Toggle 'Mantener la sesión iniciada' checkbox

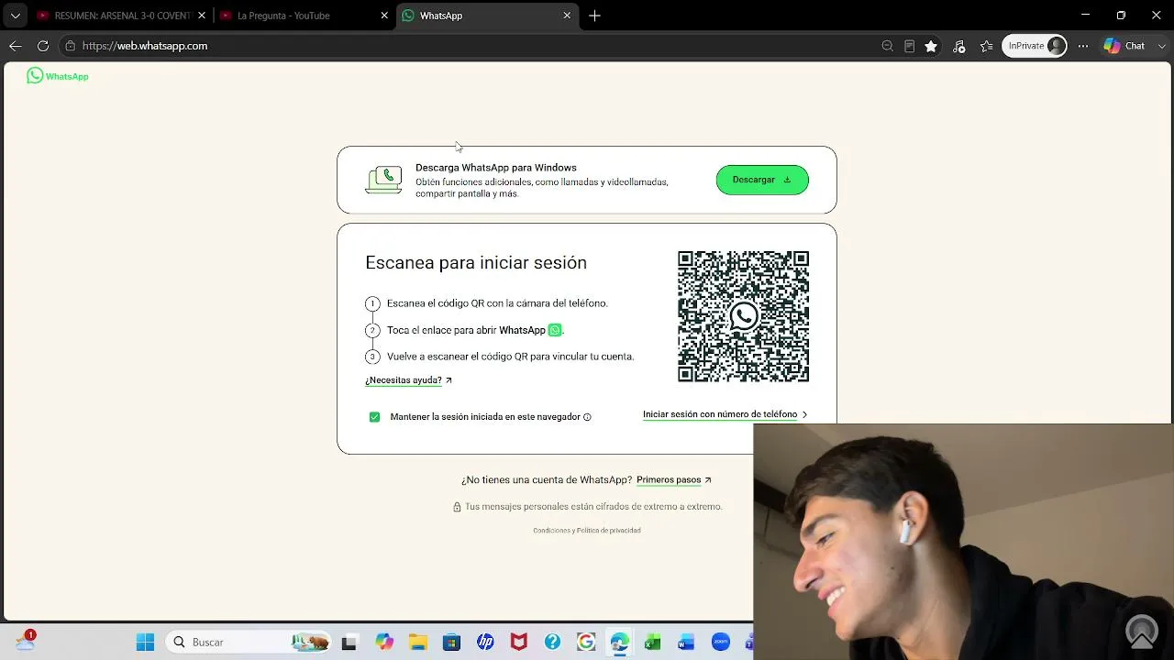[x=374, y=417]
